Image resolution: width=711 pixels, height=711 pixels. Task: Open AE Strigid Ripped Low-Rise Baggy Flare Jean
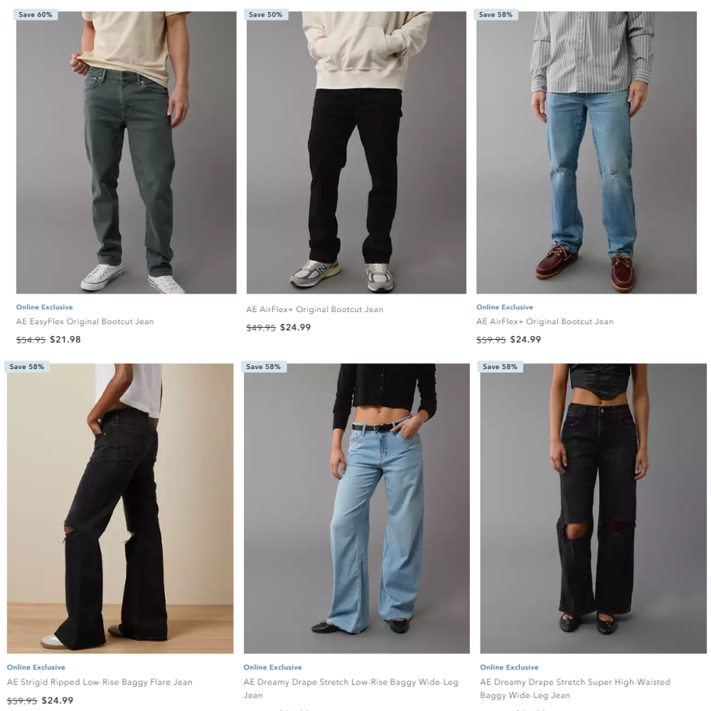coord(100,682)
